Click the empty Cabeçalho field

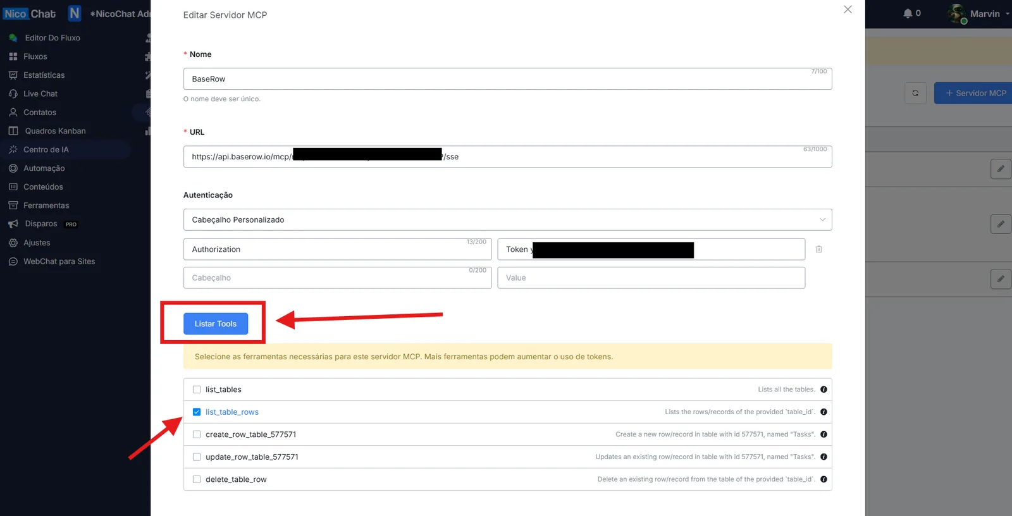(337, 278)
